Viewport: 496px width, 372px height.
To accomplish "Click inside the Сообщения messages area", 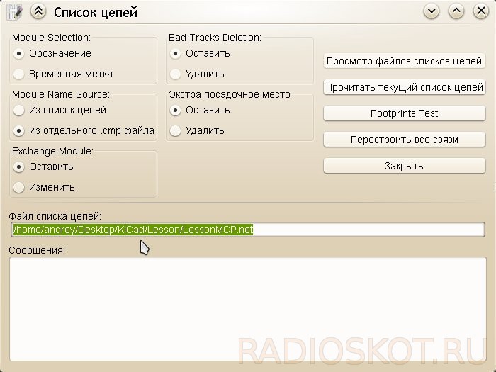I will [x=248, y=309].
